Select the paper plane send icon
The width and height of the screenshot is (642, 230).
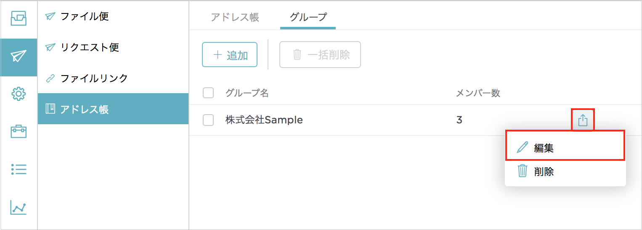click(19, 57)
